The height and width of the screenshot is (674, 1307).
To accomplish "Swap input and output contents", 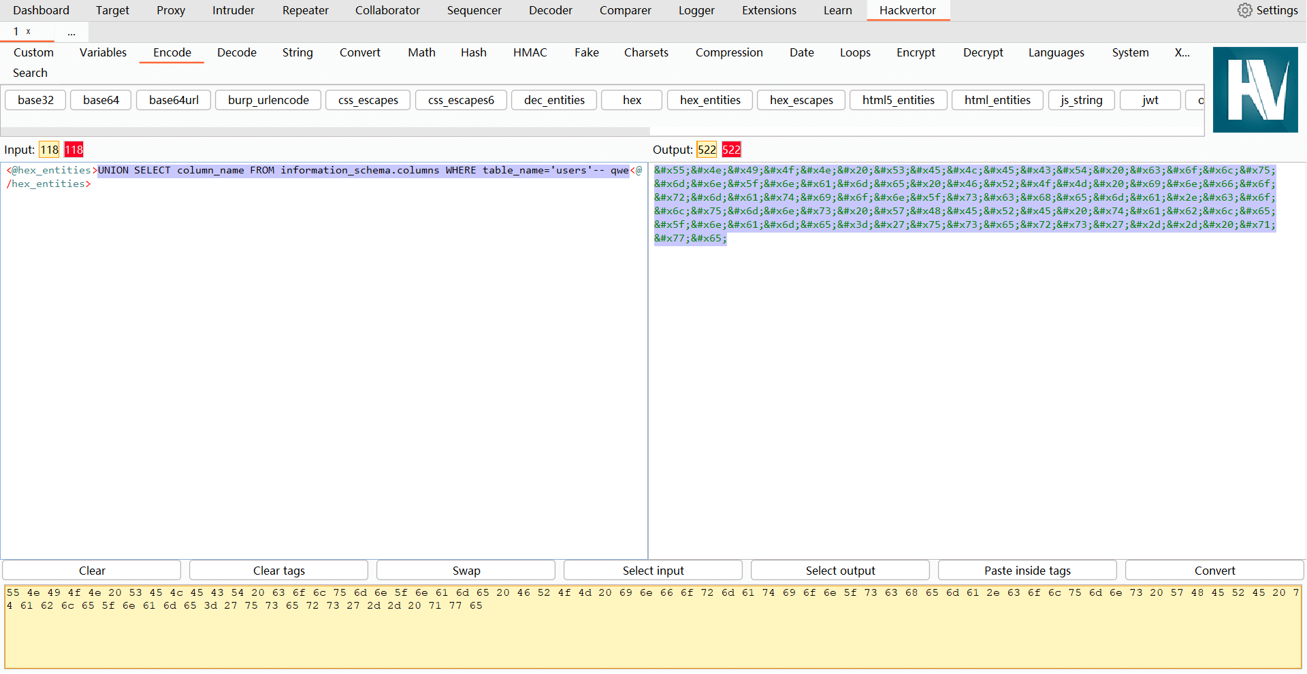I will (x=466, y=571).
